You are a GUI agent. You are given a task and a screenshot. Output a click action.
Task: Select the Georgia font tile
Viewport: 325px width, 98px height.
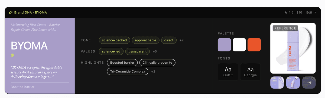click(251, 72)
